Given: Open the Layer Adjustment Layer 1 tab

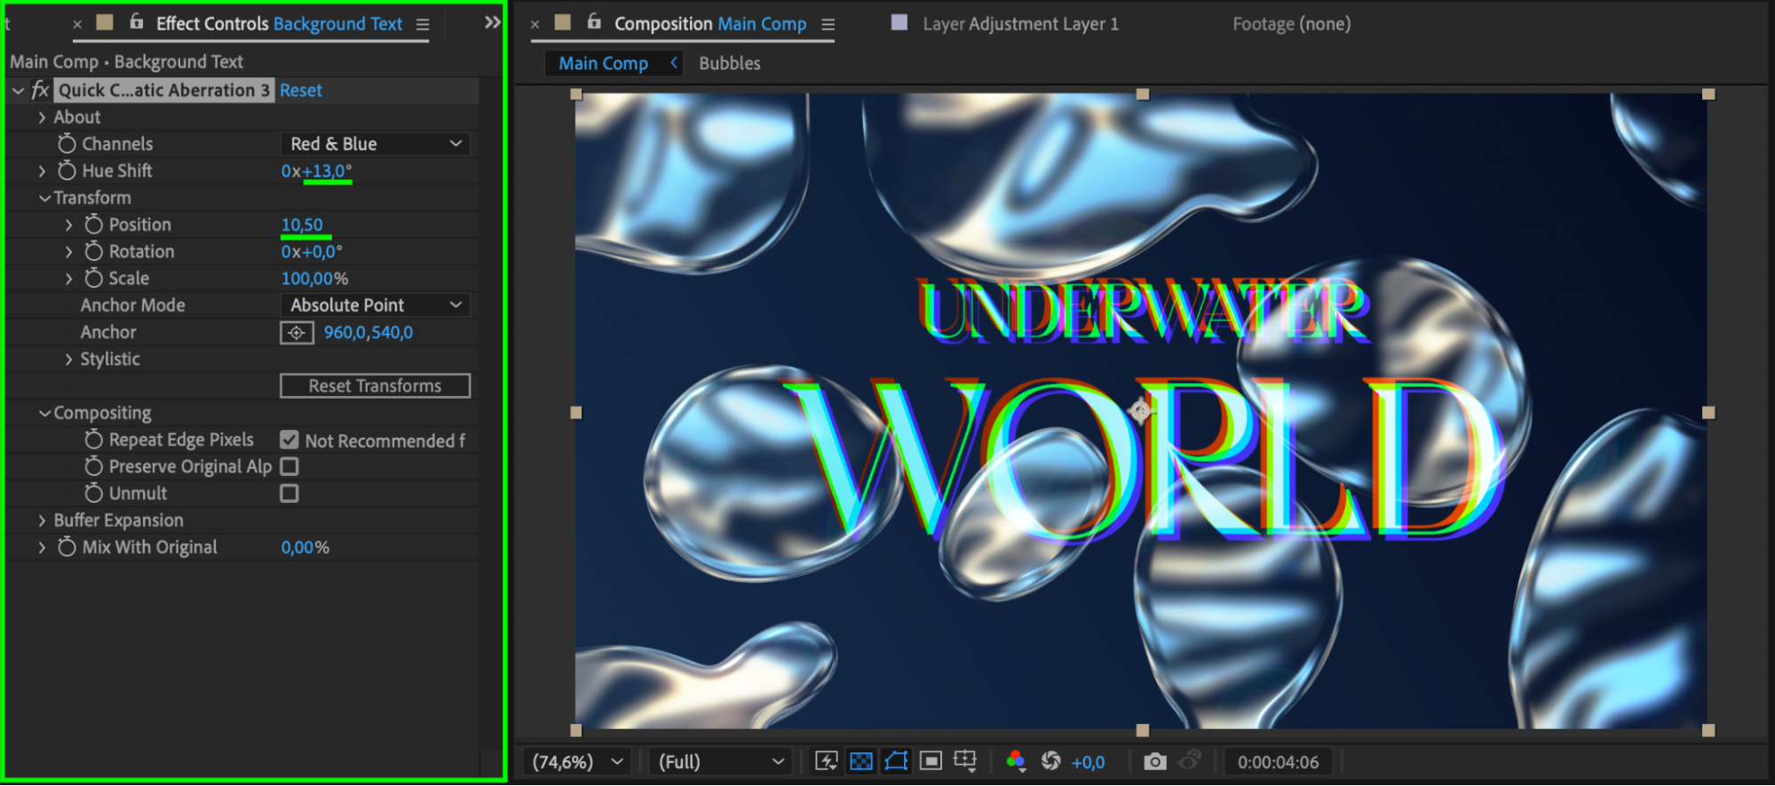Looking at the screenshot, I should (x=1019, y=24).
